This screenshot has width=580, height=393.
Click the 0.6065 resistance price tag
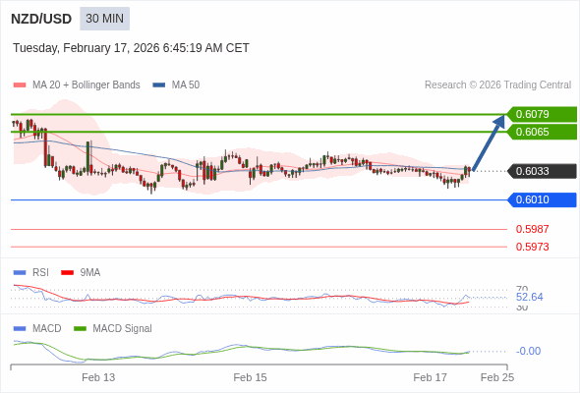[541, 132]
